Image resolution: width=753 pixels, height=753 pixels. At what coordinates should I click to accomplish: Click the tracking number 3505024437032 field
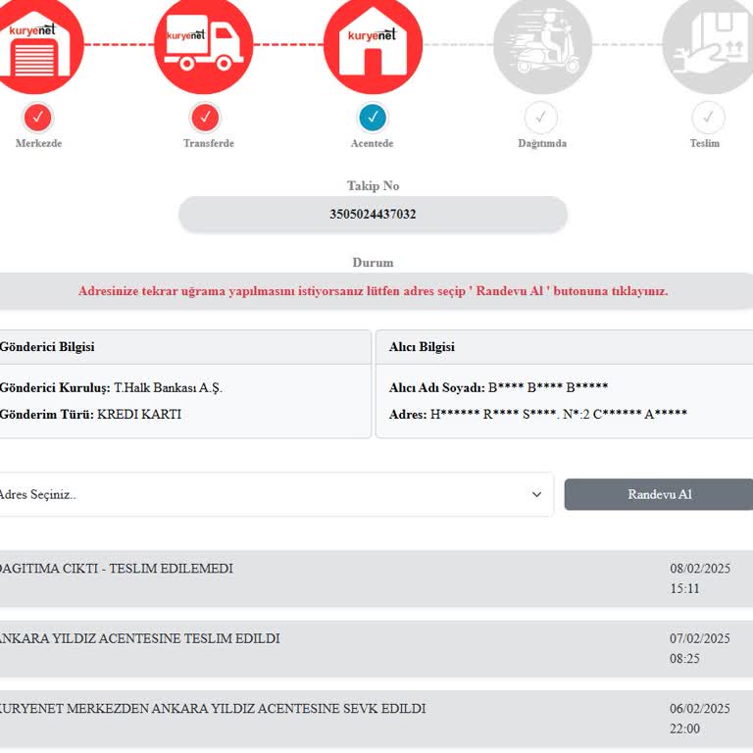373,214
